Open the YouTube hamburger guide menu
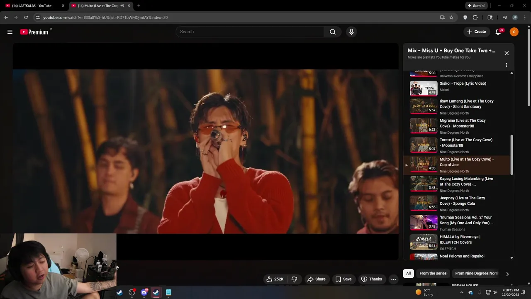531x299 pixels. coord(10,32)
